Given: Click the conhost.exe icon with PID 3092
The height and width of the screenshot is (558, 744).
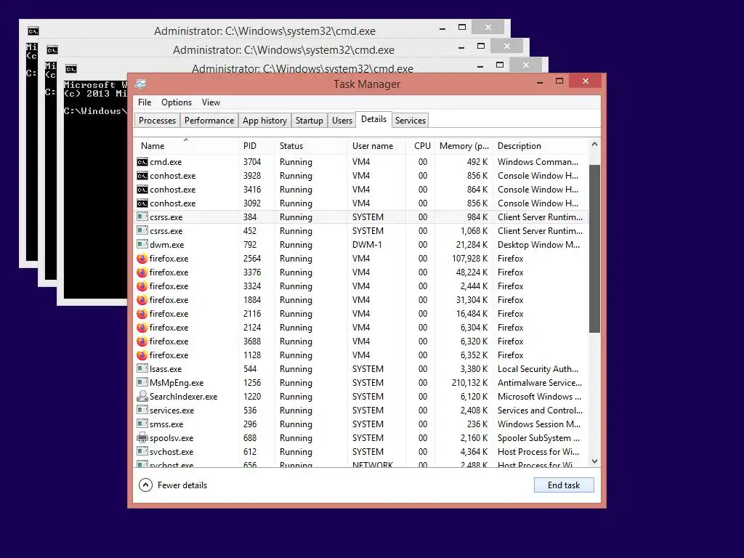Looking at the screenshot, I should [x=142, y=203].
